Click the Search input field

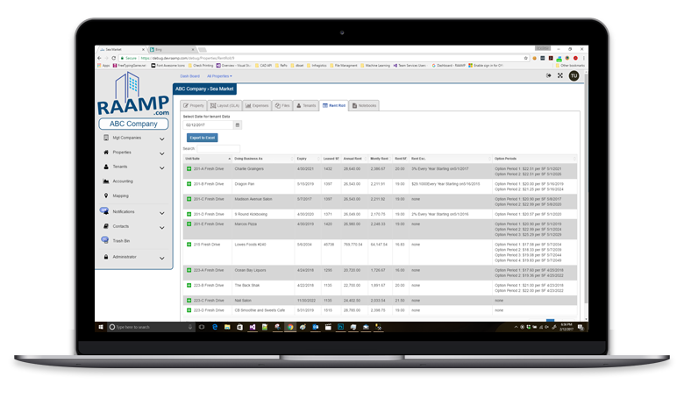219,148
